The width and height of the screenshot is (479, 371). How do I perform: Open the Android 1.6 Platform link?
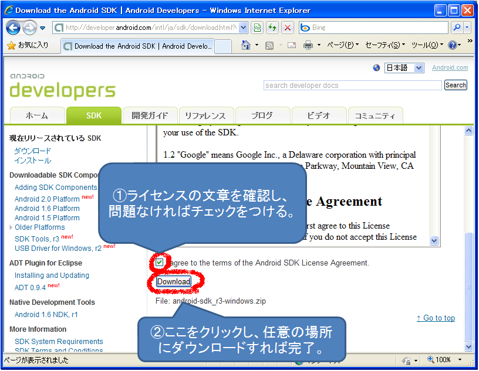coord(47,209)
